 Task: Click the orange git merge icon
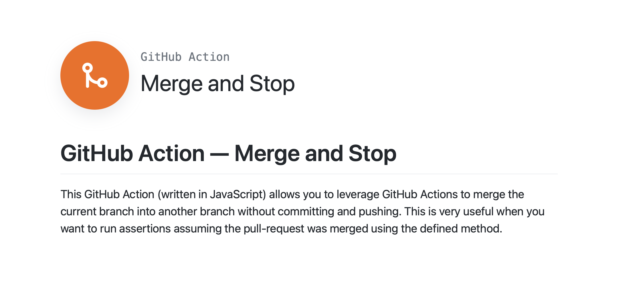pyautogui.click(x=95, y=75)
